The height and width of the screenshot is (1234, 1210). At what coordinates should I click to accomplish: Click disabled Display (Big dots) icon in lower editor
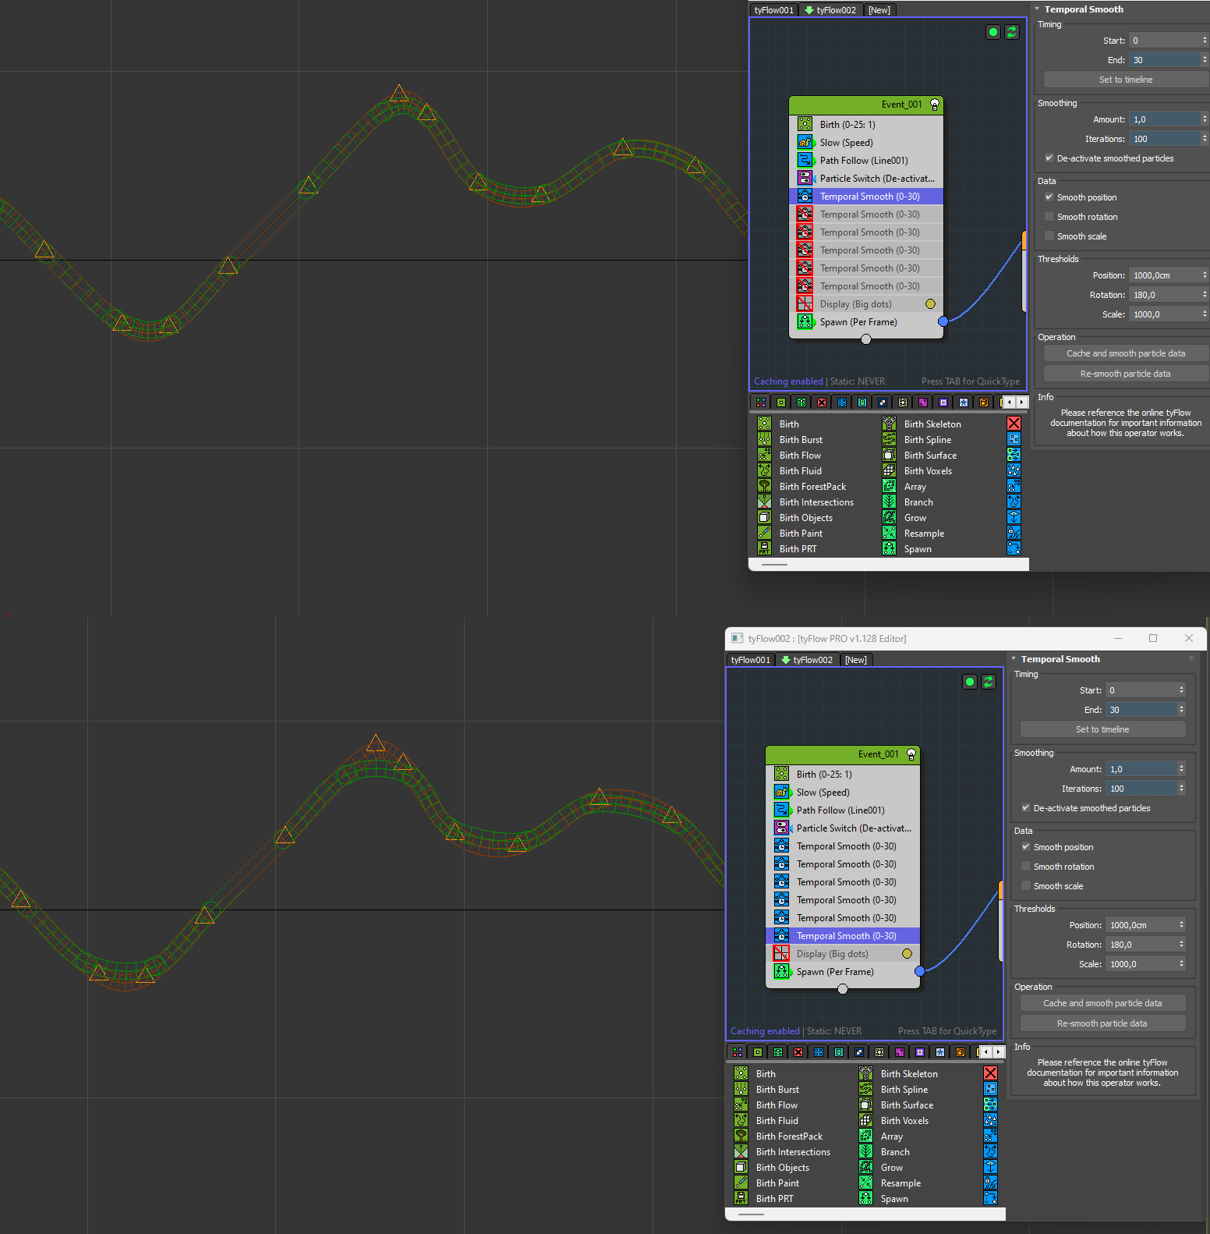(781, 954)
